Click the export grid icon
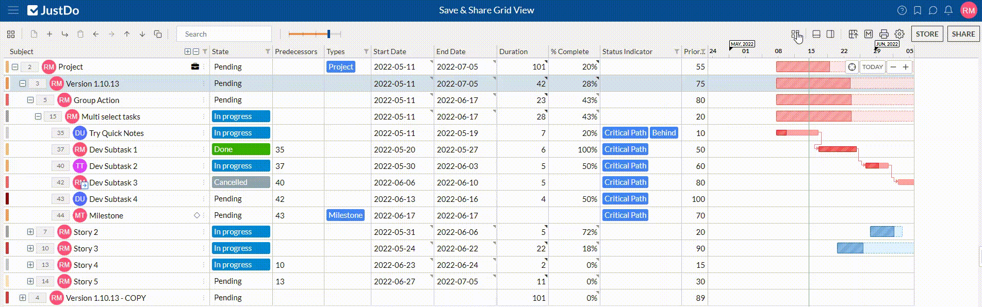The height and width of the screenshot is (307, 982). 853,34
